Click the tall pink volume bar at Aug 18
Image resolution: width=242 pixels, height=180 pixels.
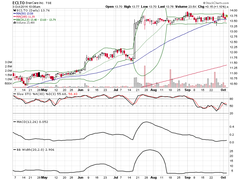point(170,78)
